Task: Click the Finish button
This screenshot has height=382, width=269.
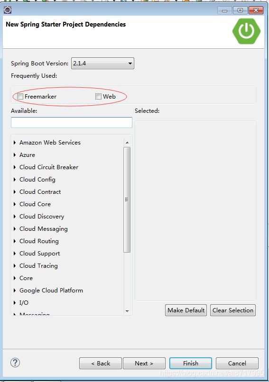Action: coord(191,363)
